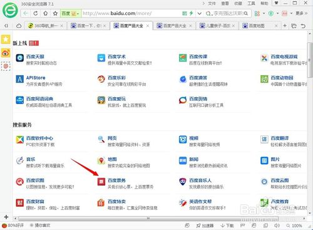Click the 视频 play icon

[x=183, y=140]
